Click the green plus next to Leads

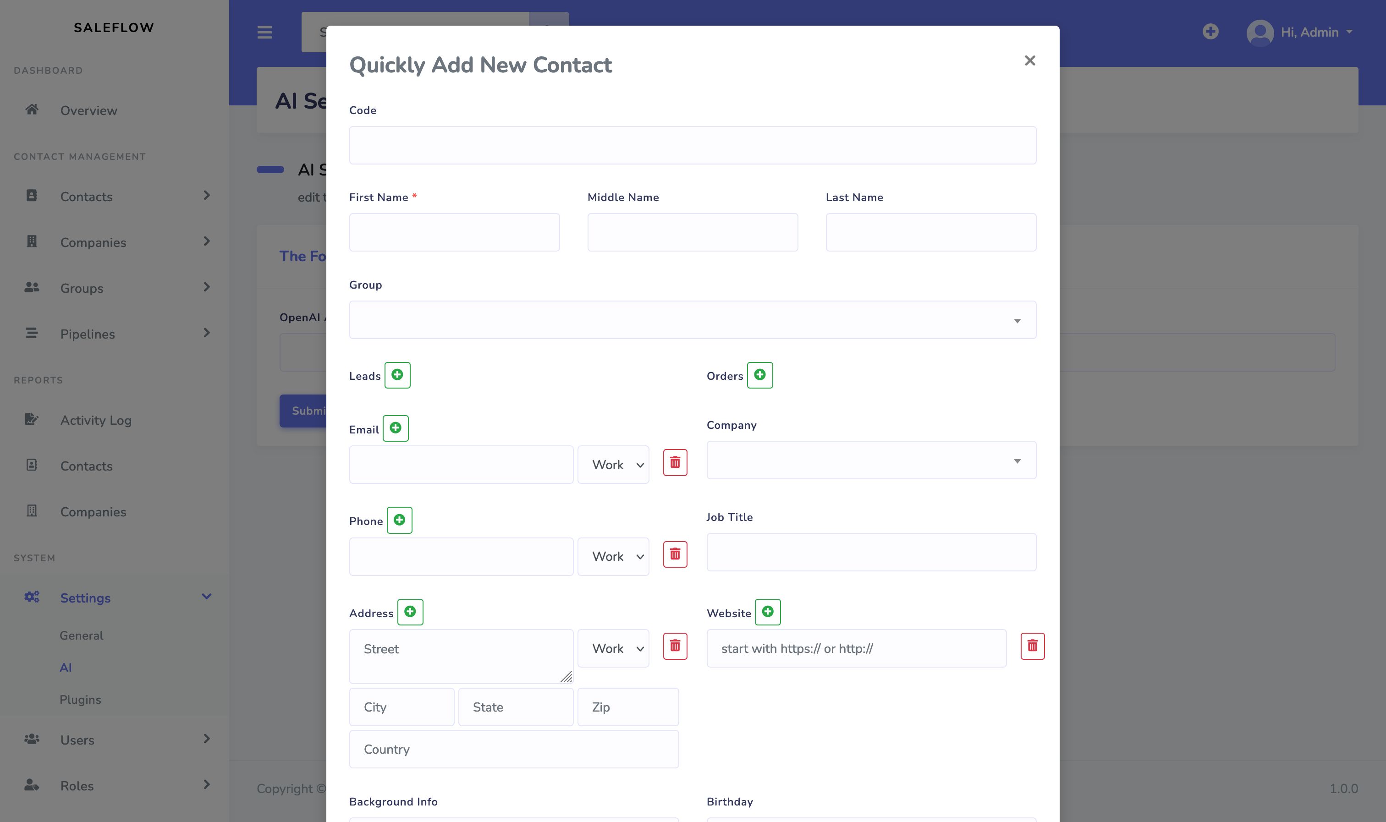click(397, 375)
